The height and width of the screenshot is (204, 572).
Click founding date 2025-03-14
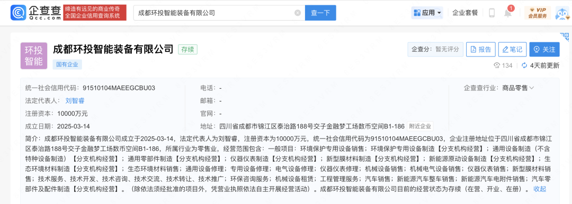[x=74, y=126]
